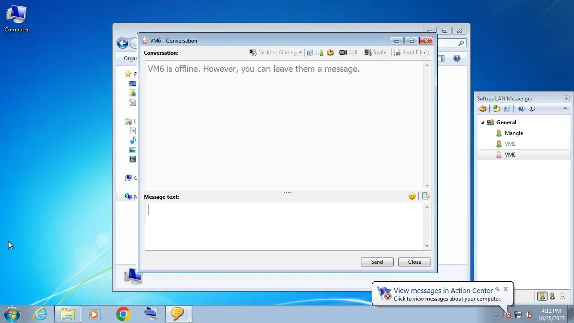Dismiss the Action Center balloon notification
The width and height of the screenshot is (574, 323).
pyautogui.click(x=505, y=289)
